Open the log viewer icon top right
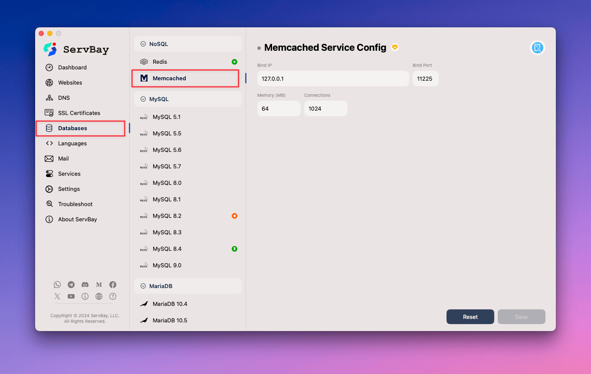 [538, 48]
